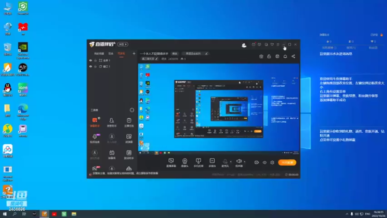Click the notification bell icon in header
The height and width of the screenshot is (218, 387).
285,56
